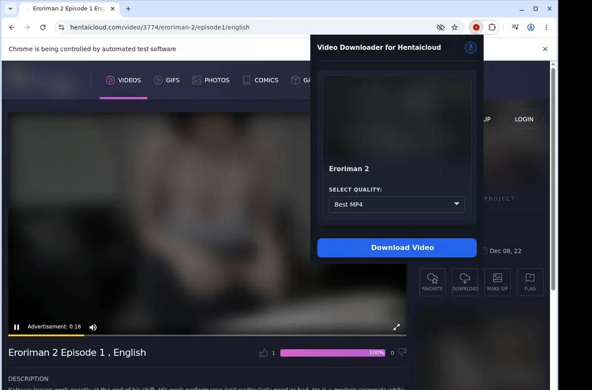
Task: Add video to FAVORITE
Action: coord(432,282)
